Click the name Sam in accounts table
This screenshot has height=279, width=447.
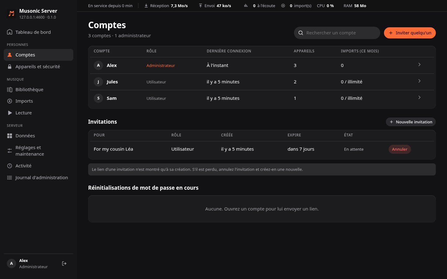[112, 98]
